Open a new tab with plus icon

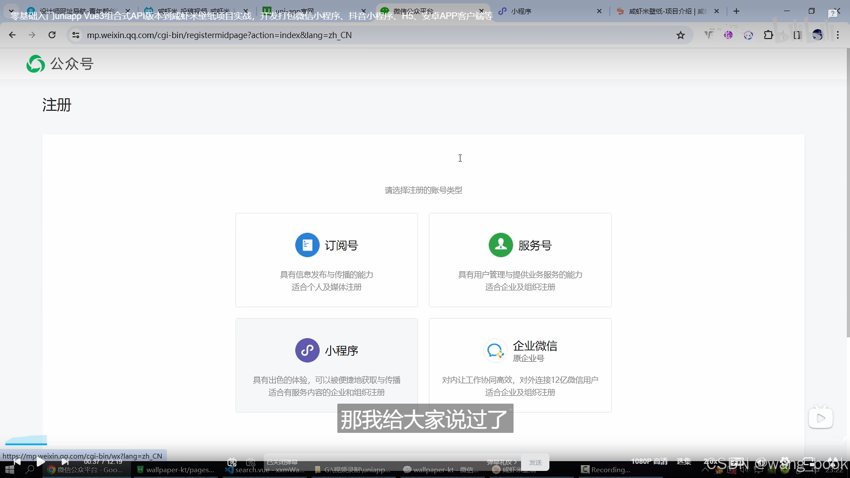pyautogui.click(x=736, y=11)
